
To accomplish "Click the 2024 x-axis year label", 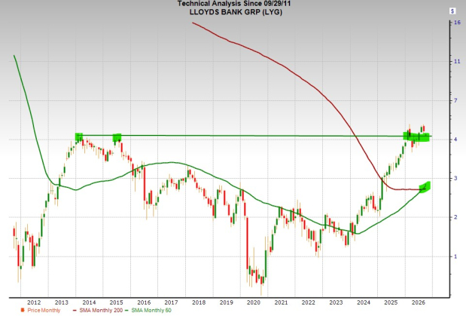I will pyautogui.click(x=364, y=302).
